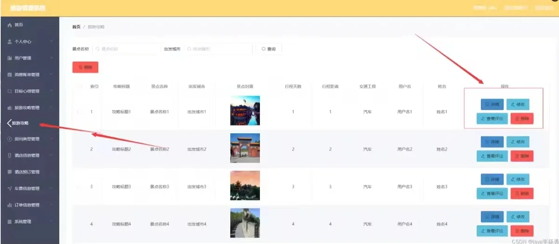Image resolution: width=559 pixels, height=244 pixels.
Task: Click the person icon next to 个人中心
Action: (x=10, y=41)
